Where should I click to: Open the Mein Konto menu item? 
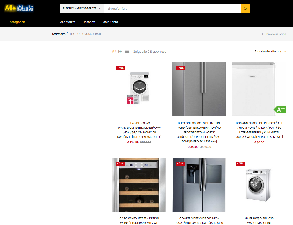tap(110, 22)
